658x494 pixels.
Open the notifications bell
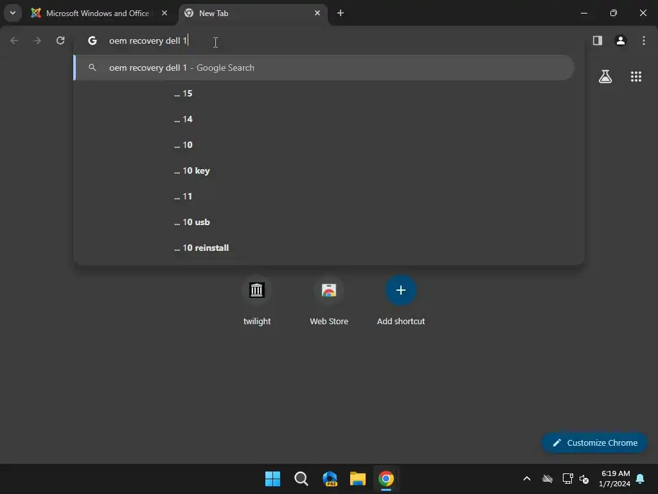(x=641, y=479)
